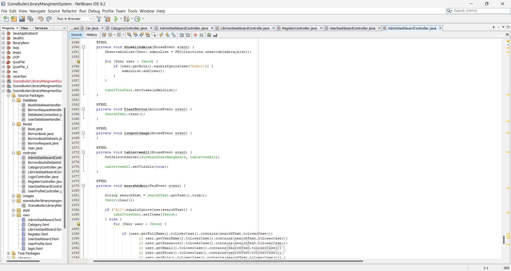This screenshot has width=511, height=271.
Task: Click the editor vertical scrollbar thumb
Action: point(504,240)
